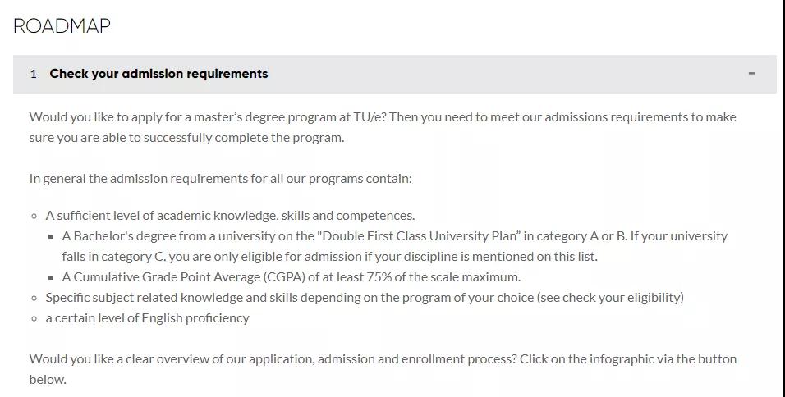
Task: Click the Cumulative Grade Point Average bullet text
Action: pyautogui.click(x=292, y=277)
